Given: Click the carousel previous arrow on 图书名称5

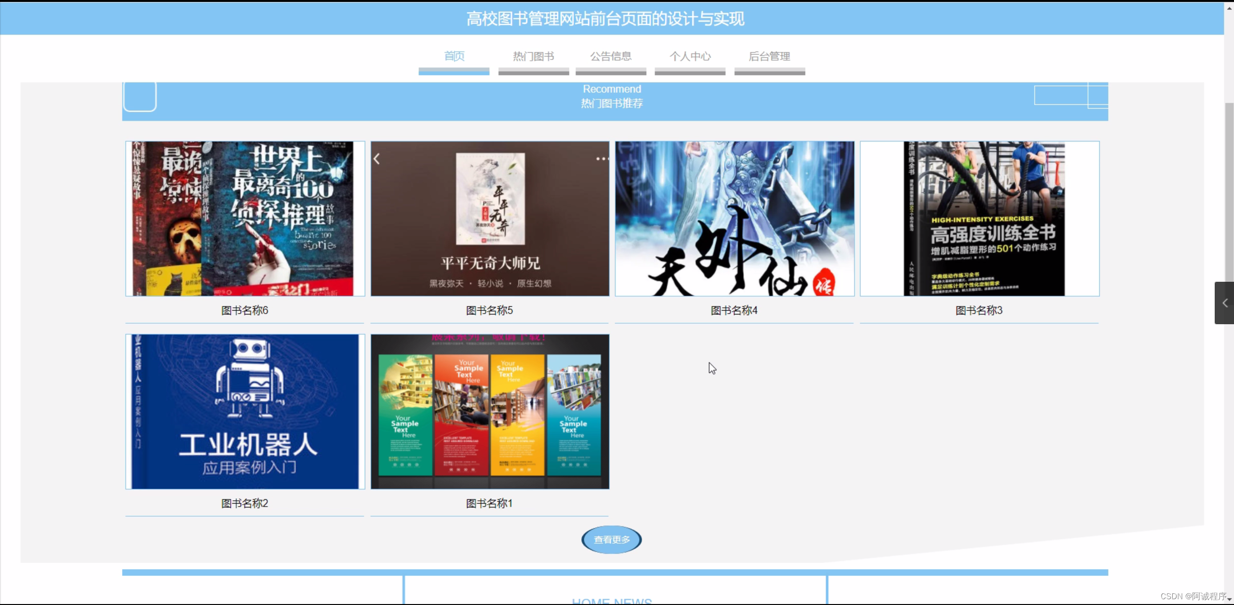Looking at the screenshot, I should point(377,158).
